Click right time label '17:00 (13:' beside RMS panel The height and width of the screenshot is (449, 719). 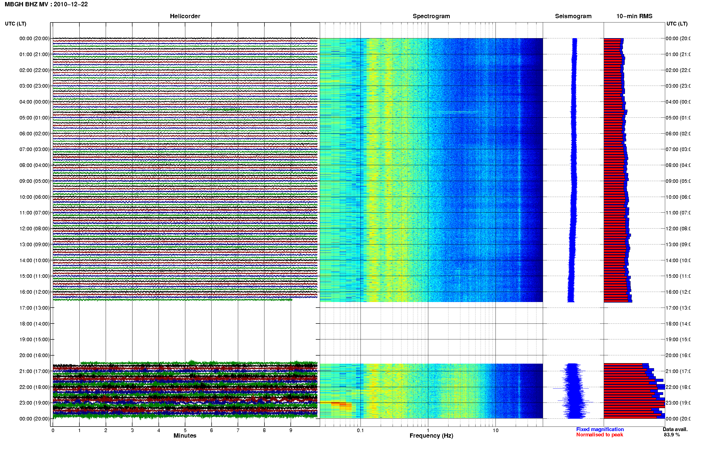pyautogui.click(x=678, y=308)
